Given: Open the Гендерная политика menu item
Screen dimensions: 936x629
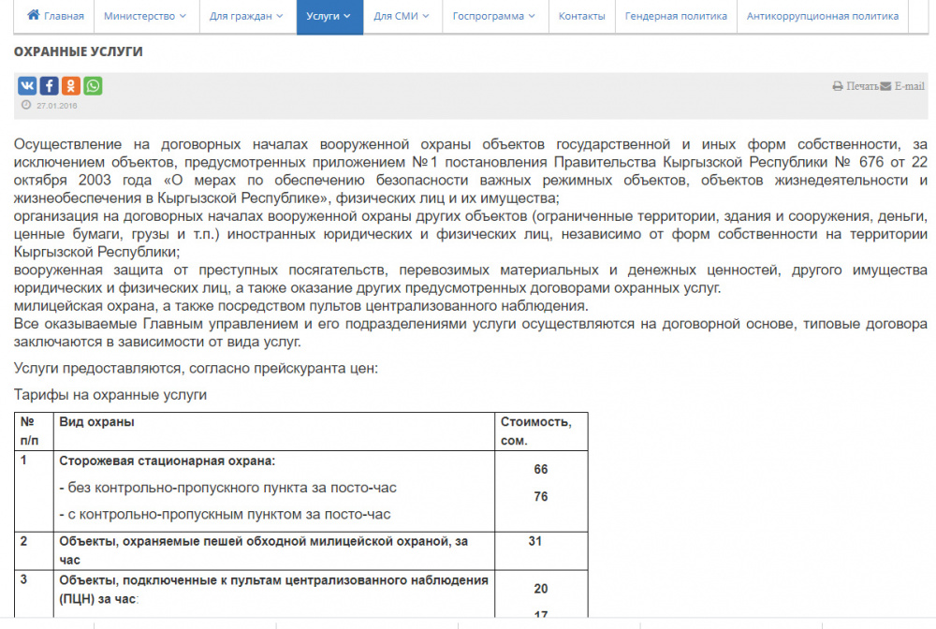Looking at the screenshot, I should [x=676, y=17].
